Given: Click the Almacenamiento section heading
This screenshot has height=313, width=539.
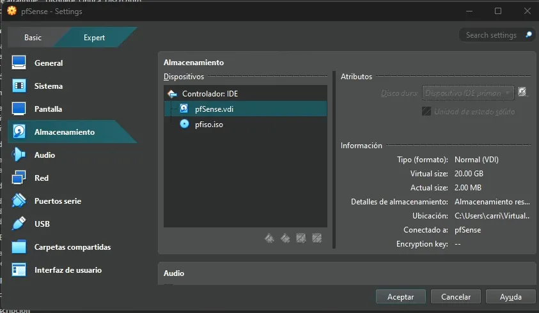Looking at the screenshot, I should [x=194, y=62].
